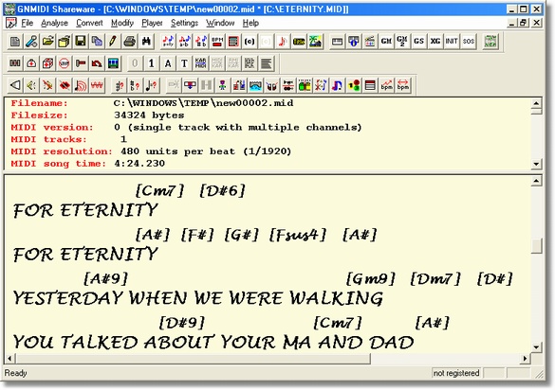Click the red and green circles icon
The image size is (555, 390).
[354, 85]
